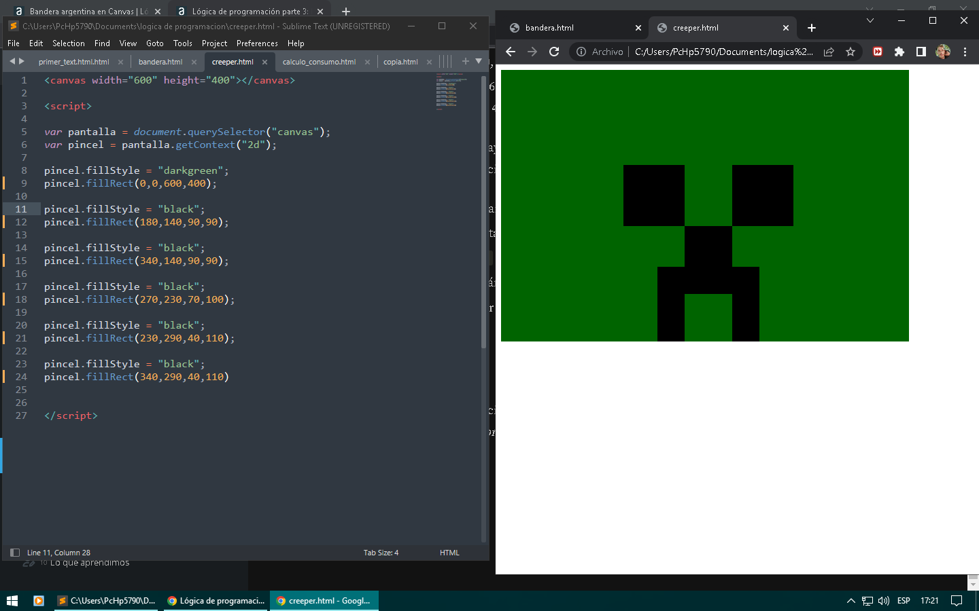Add new Sublime tab with plus
Viewport: 979px width, 611px height.
pos(466,61)
